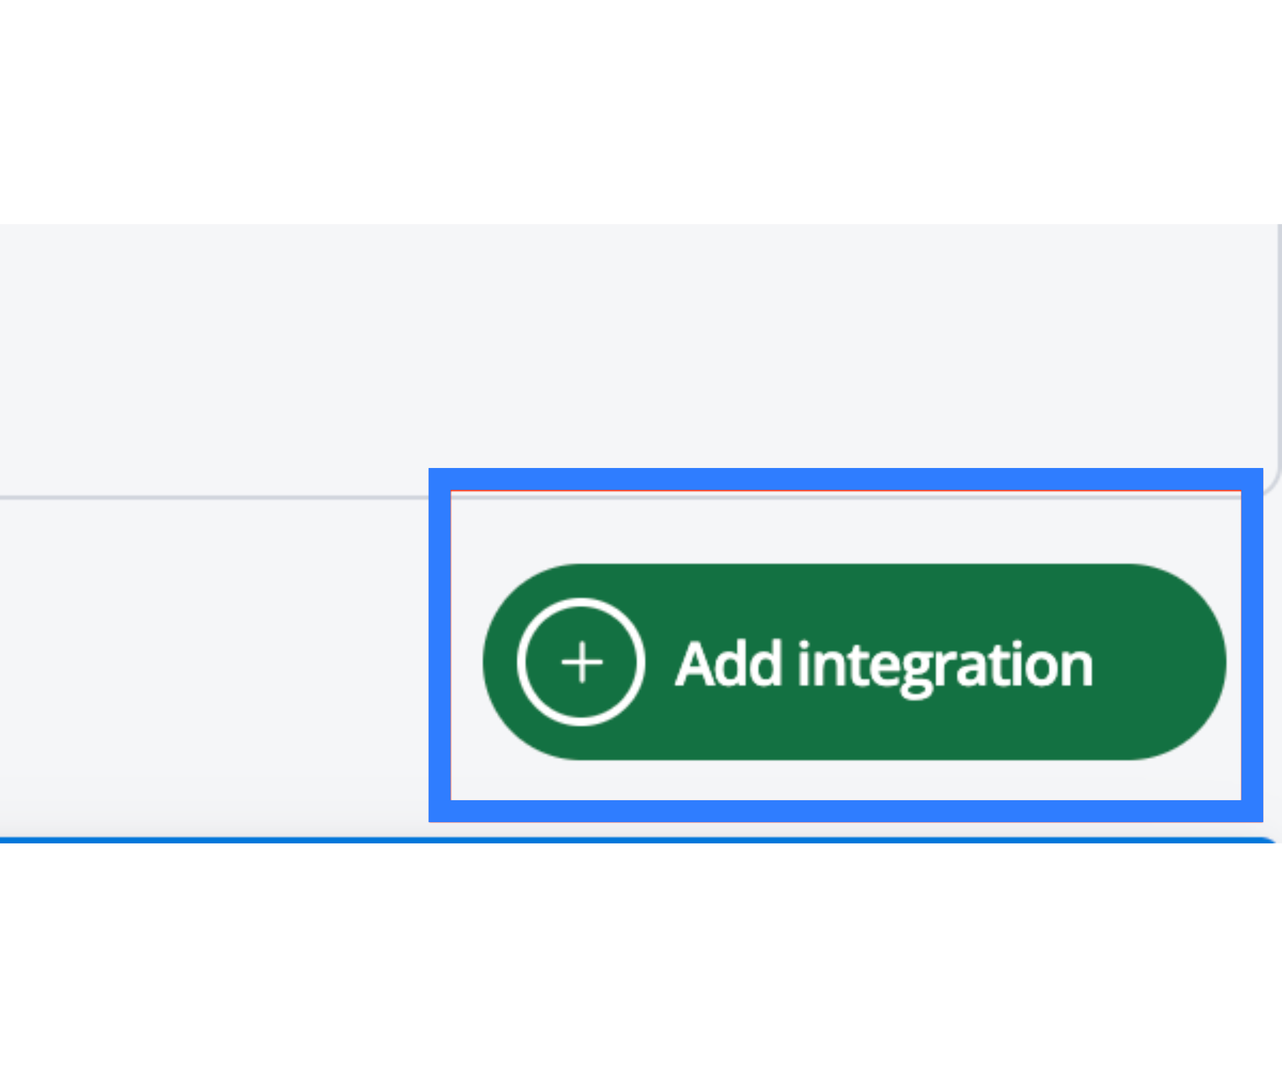This screenshot has height=1068, width=1282.
Task: Select the circled plus symbol
Action: 582,662
